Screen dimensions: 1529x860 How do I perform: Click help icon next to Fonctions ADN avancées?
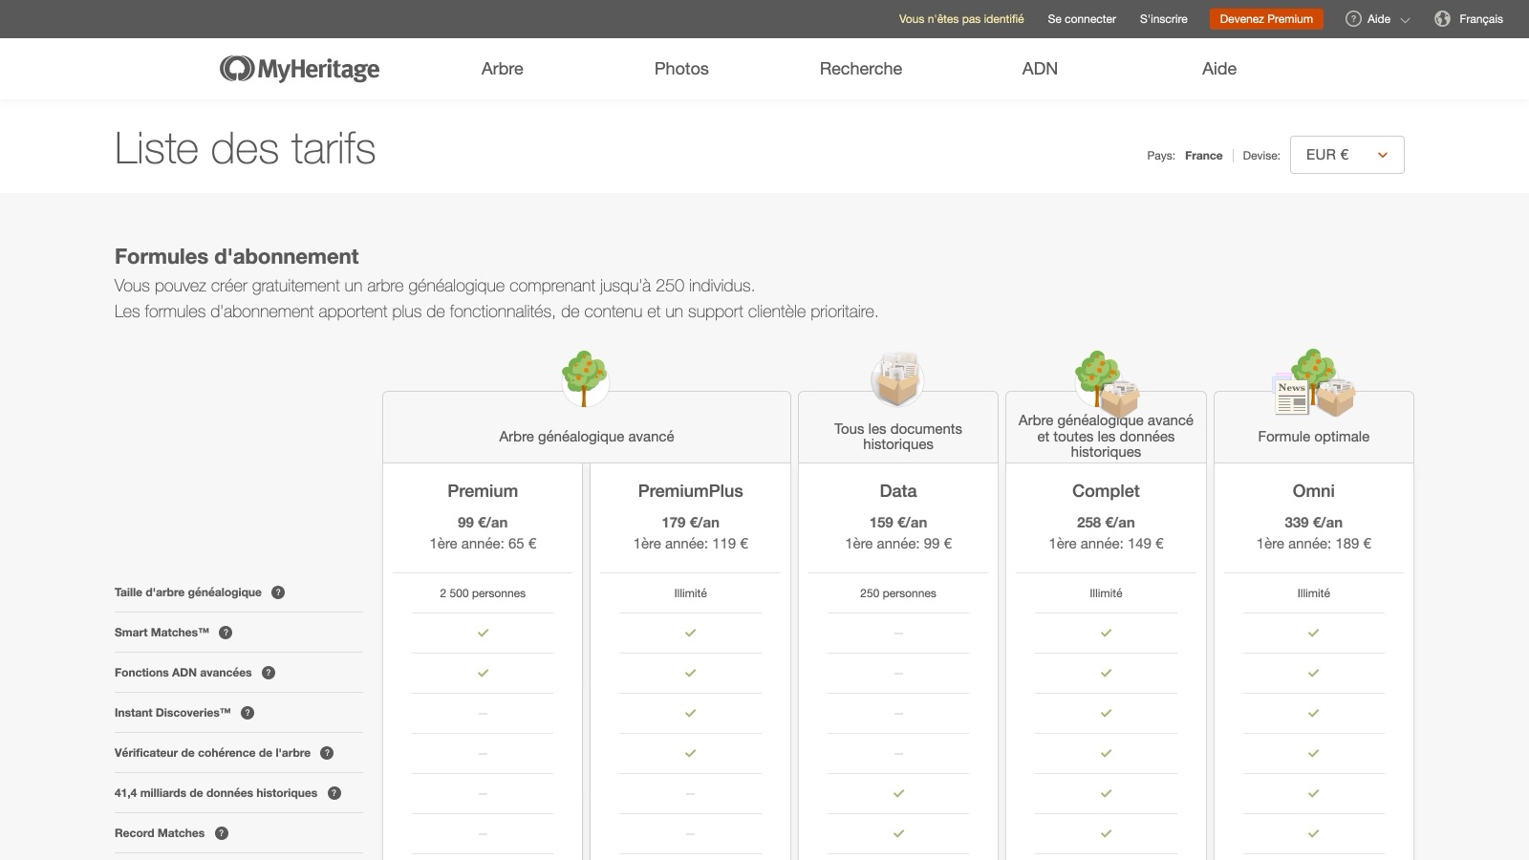(269, 673)
